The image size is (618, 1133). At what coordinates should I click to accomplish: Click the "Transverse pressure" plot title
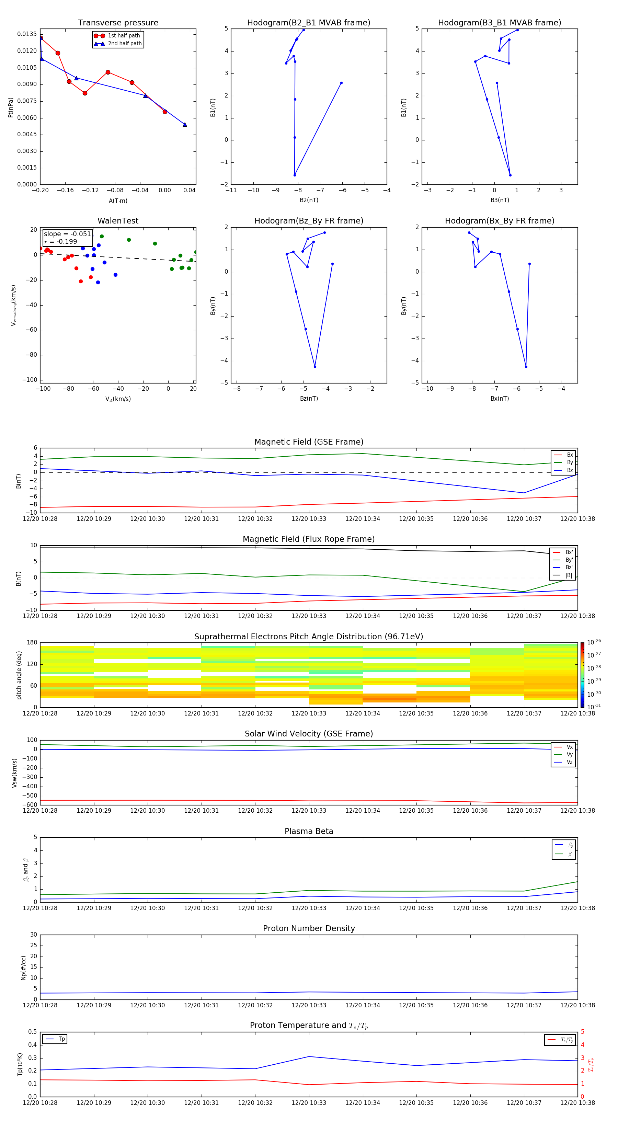[118, 23]
